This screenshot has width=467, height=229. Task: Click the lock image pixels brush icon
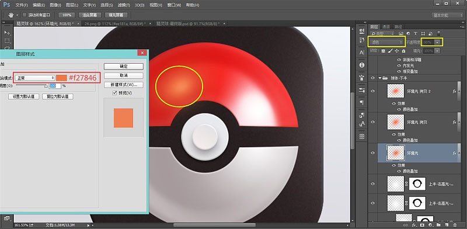(x=391, y=51)
